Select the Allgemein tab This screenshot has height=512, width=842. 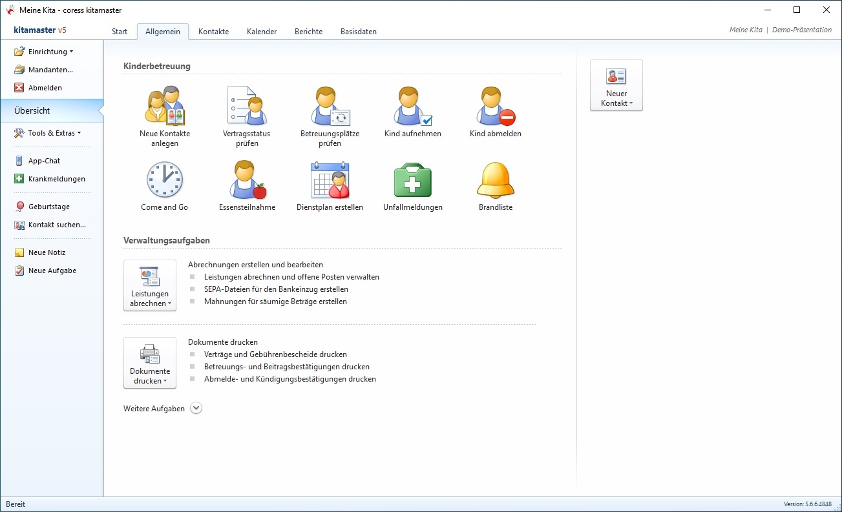pyautogui.click(x=163, y=32)
